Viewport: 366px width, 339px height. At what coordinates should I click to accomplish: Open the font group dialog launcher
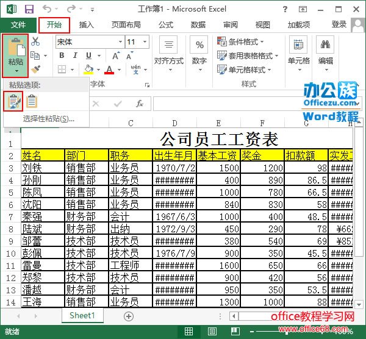pyautogui.click(x=147, y=85)
